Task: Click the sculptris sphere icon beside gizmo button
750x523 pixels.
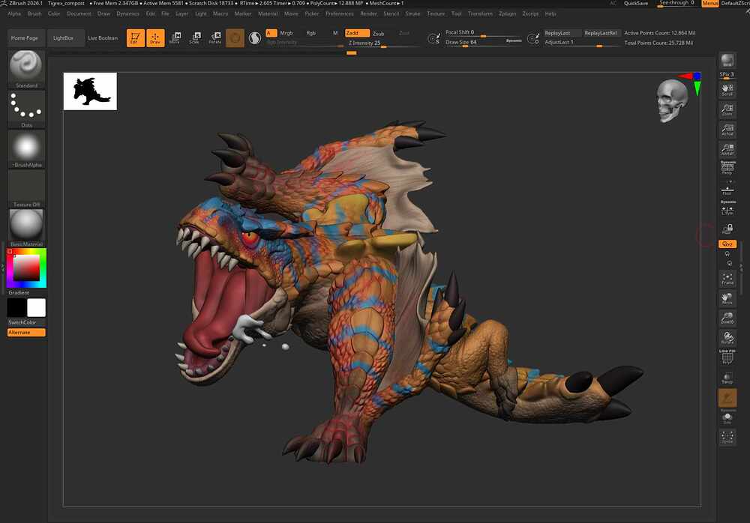Action: [x=255, y=37]
